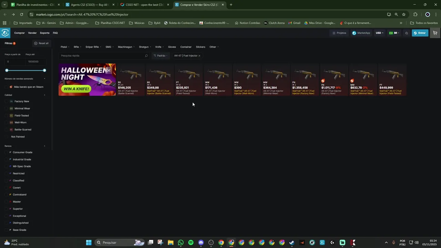Select the Gloves category
The height and width of the screenshot is (248, 441).
[x=172, y=47]
